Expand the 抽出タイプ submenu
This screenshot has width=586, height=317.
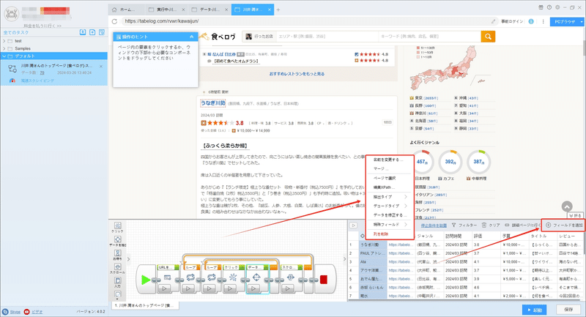pyautogui.click(x=390, y=197)
